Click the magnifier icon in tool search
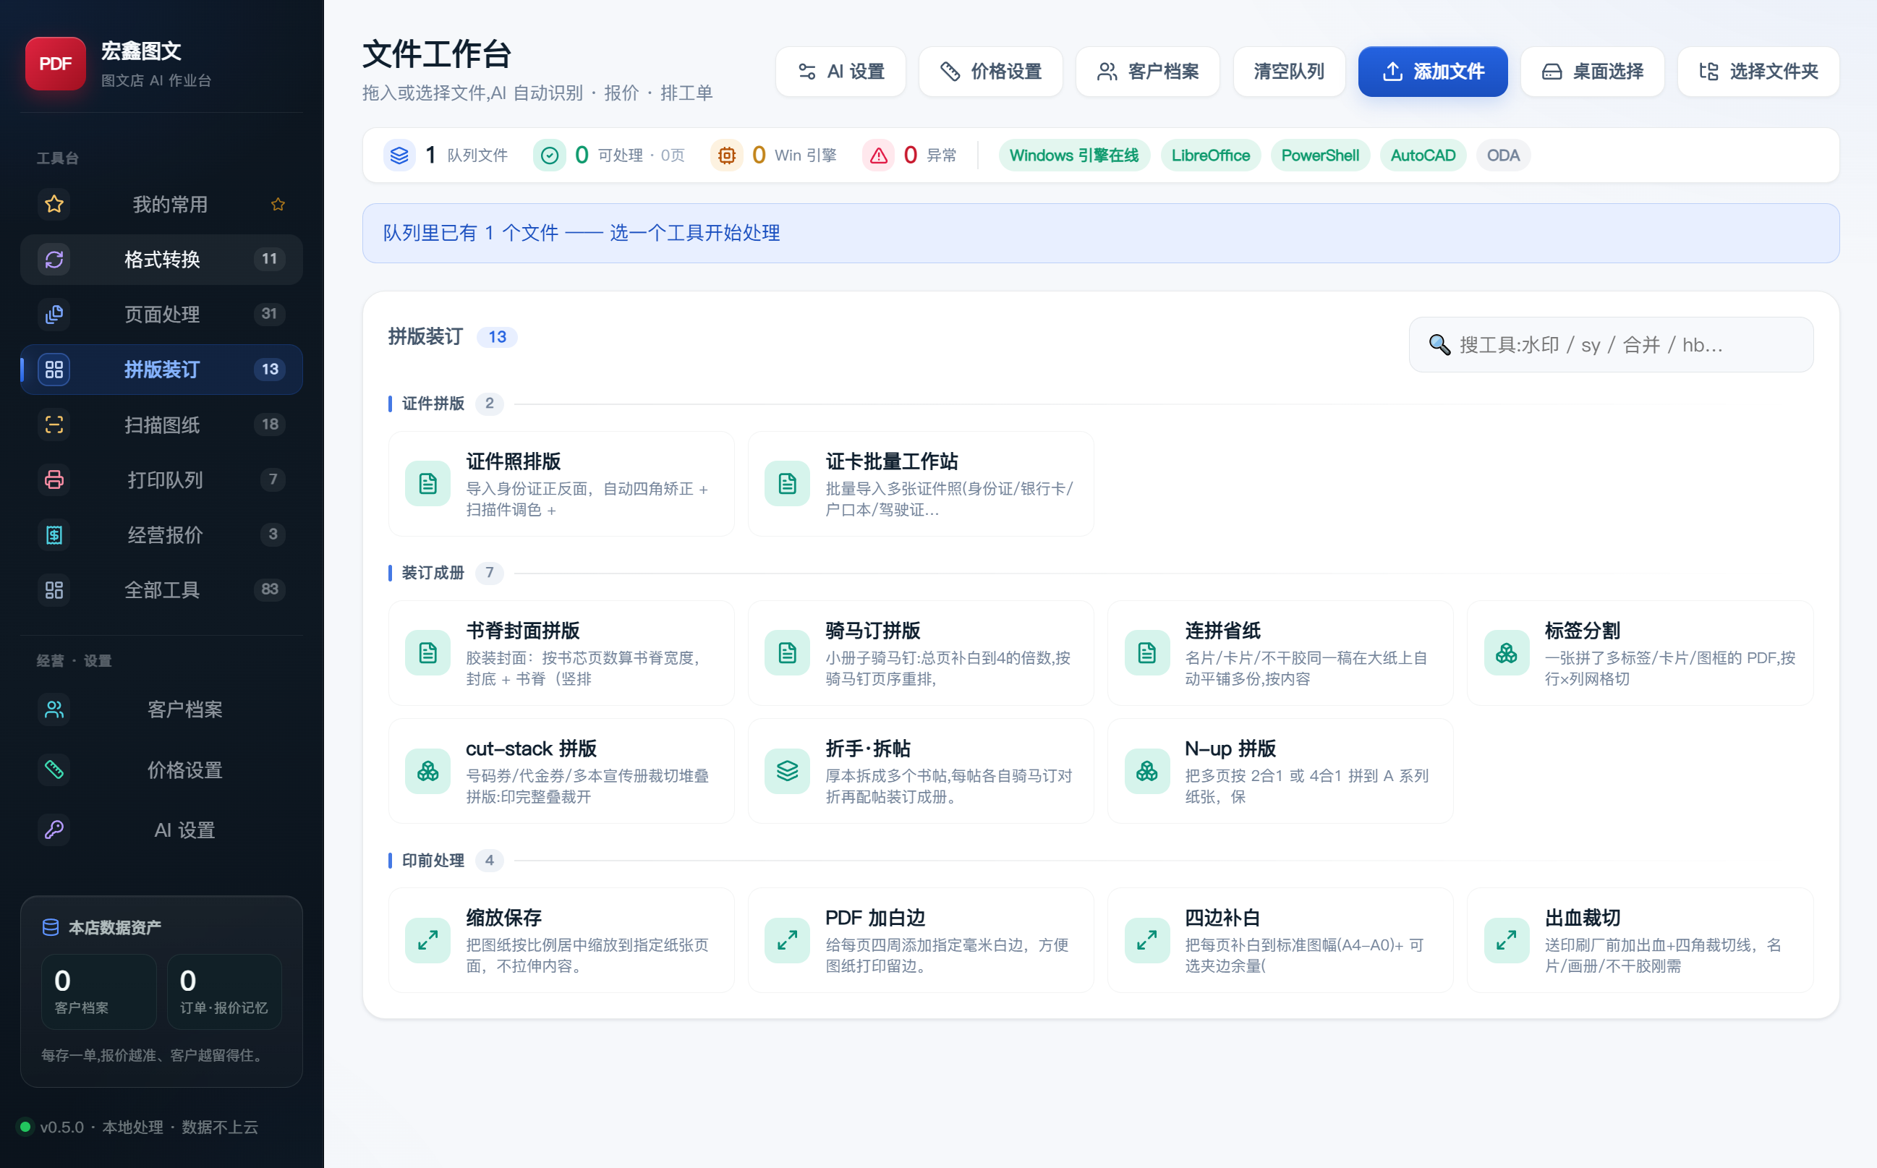The height and width of the screenshot is (1168, 1877). coord(1439,344)
